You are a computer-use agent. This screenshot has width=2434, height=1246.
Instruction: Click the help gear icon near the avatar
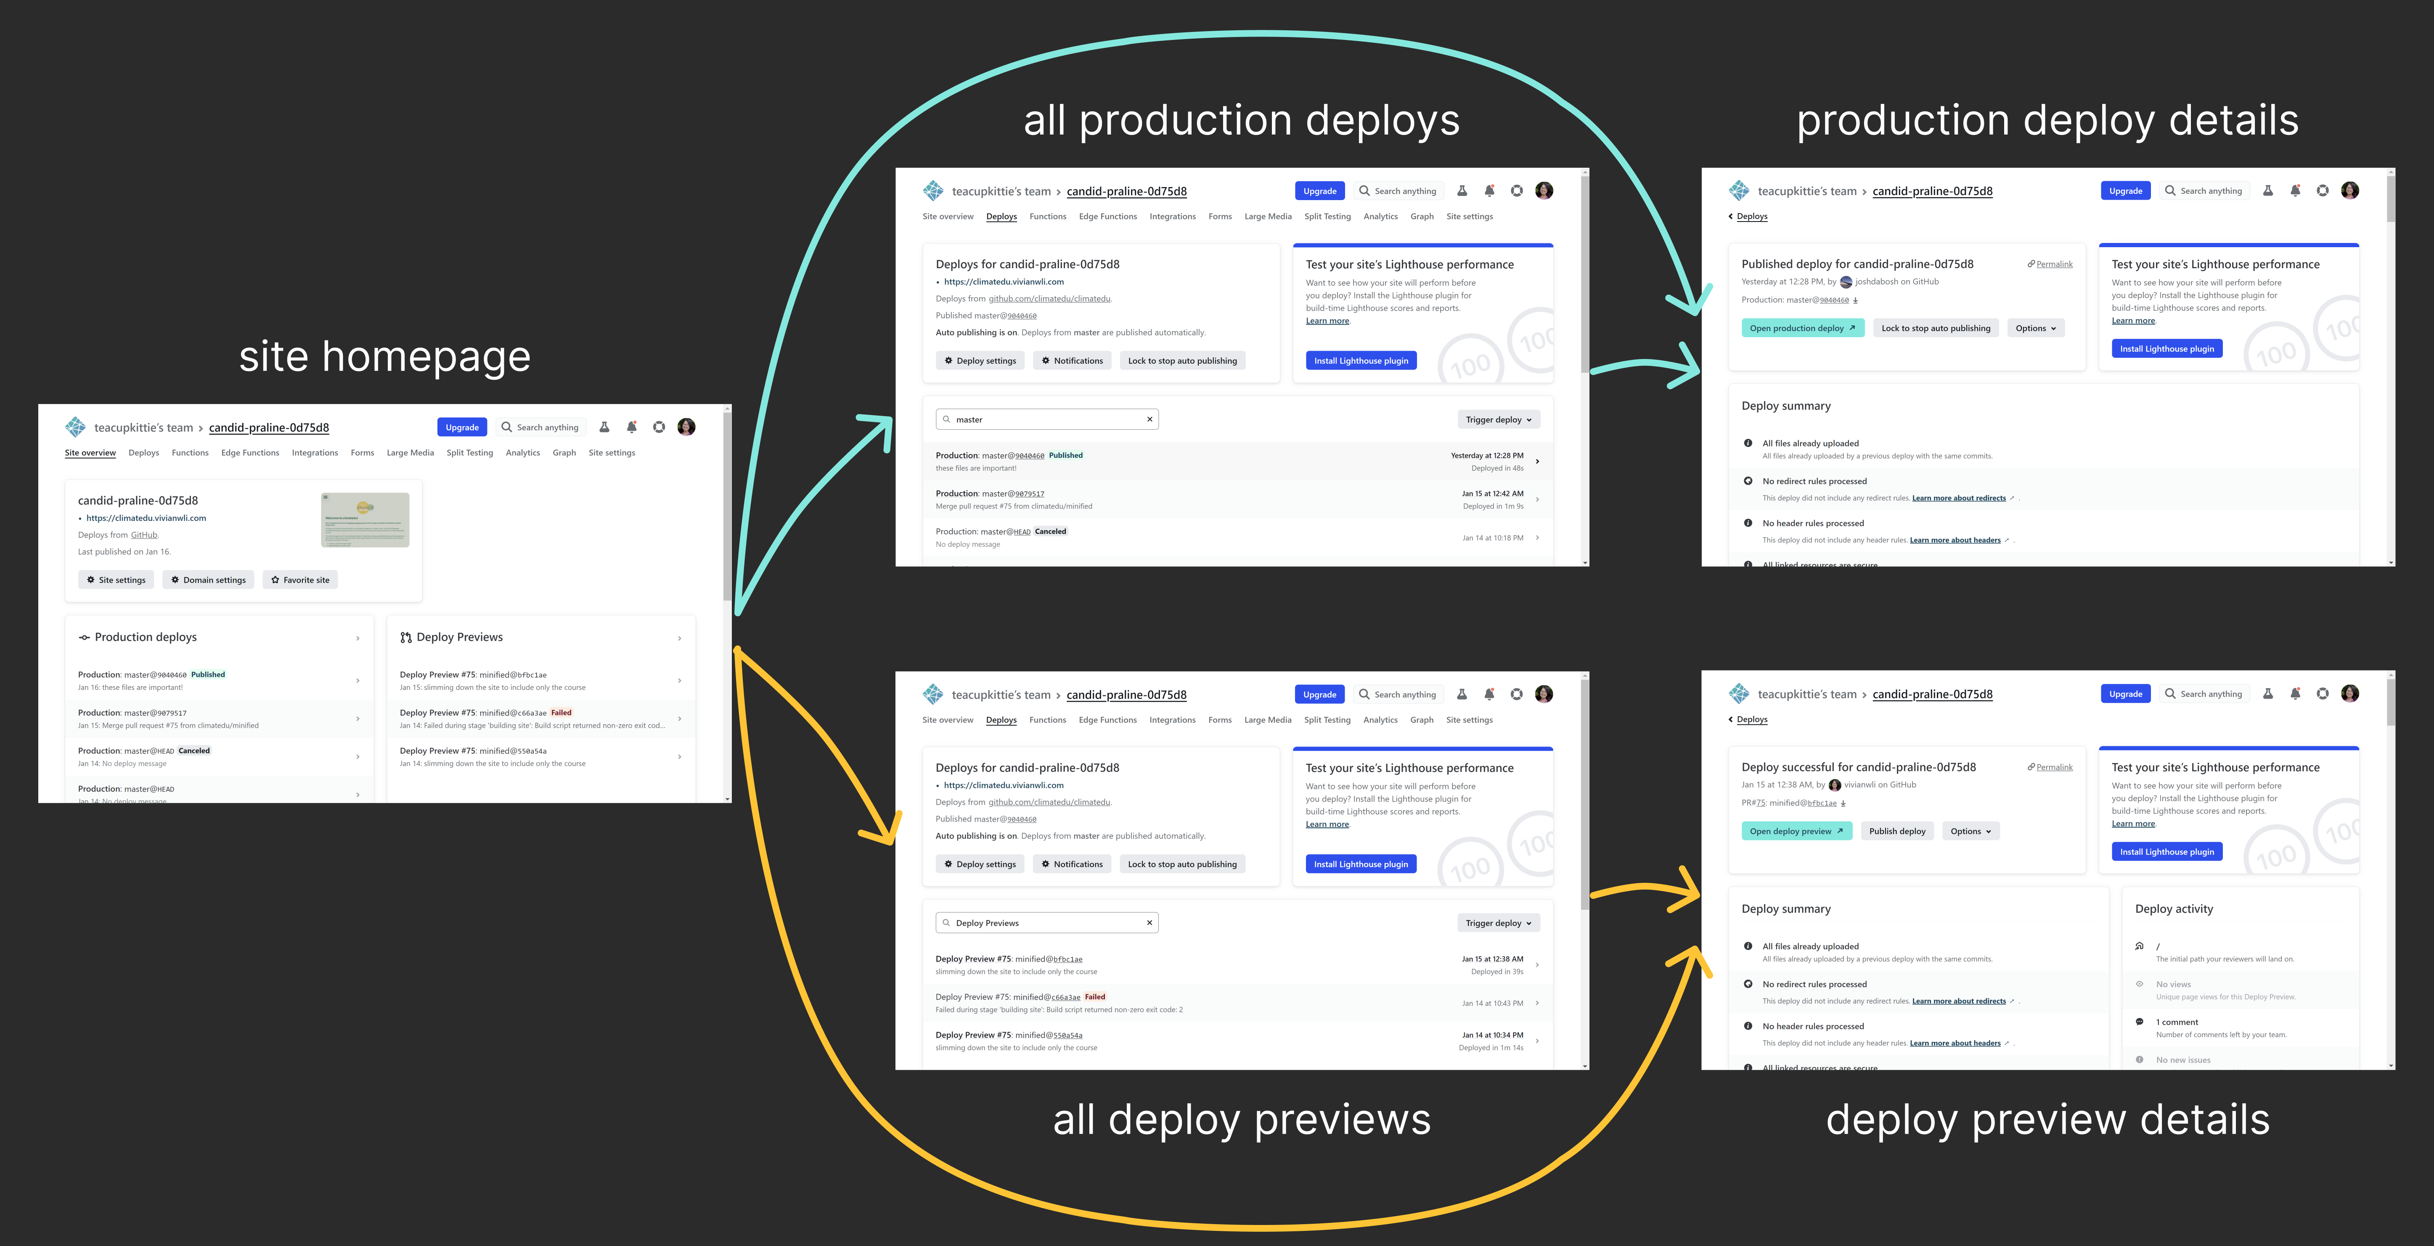tap(1518, 190)
